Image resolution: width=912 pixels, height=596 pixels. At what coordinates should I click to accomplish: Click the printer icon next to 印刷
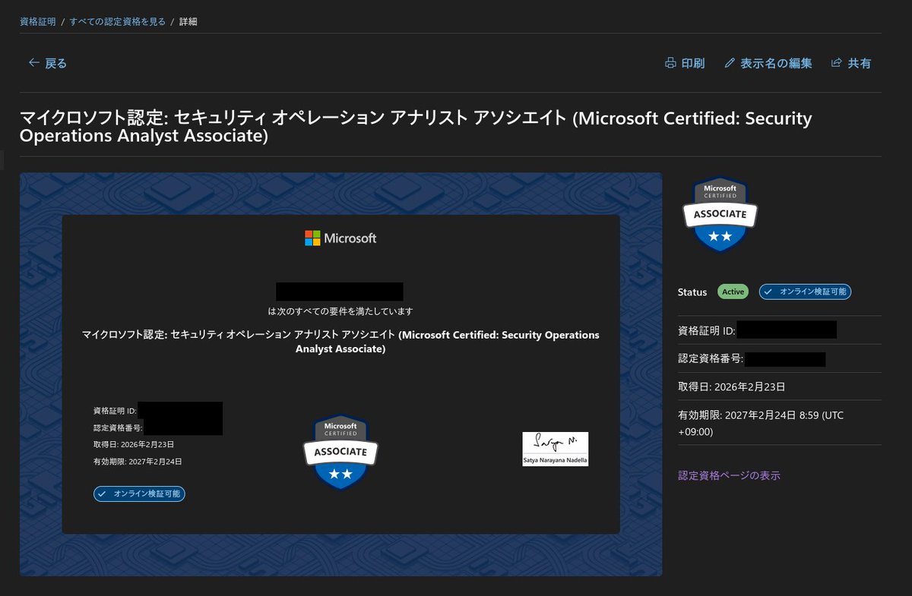point(670,64)
